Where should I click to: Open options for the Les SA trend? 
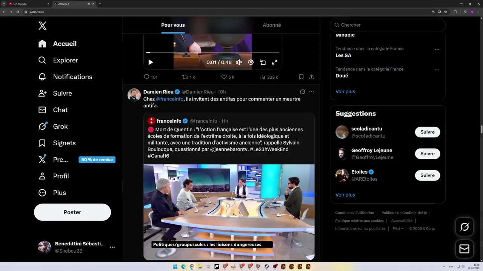click(437, 49)
